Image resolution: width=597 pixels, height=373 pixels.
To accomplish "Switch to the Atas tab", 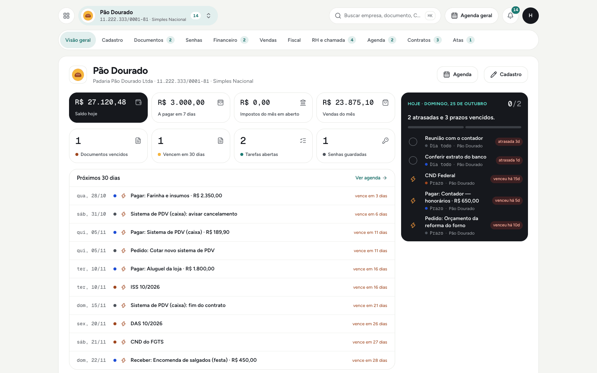I will pos(463,40).
